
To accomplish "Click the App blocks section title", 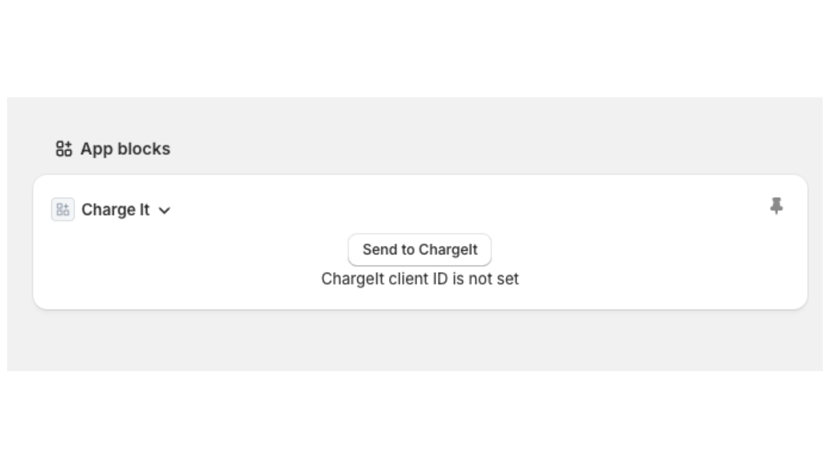I will 125,149.
